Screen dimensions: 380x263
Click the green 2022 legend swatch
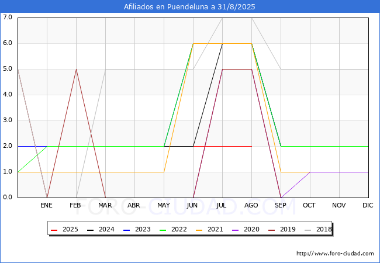(163, 230)
